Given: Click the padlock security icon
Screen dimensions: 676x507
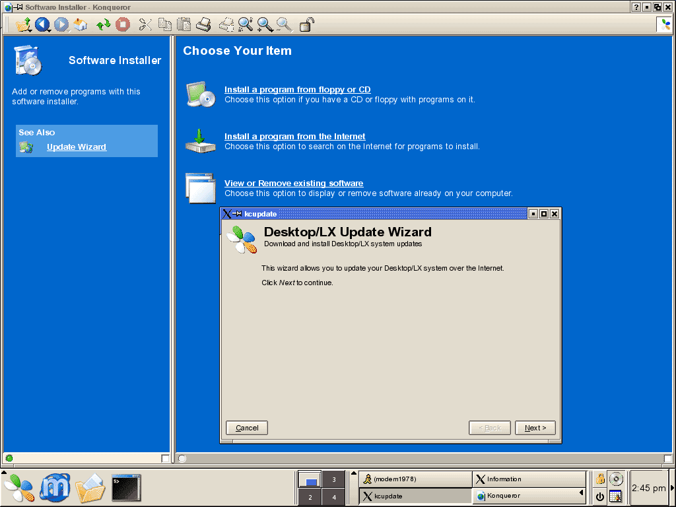Looking at the screenshot, I should 306,25.
